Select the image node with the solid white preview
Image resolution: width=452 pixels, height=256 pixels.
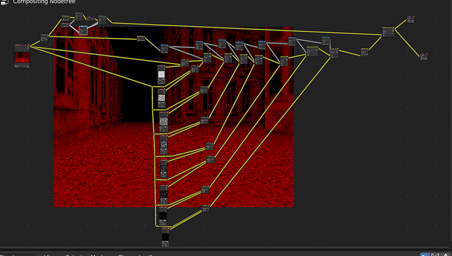click(x=161, y=75)
